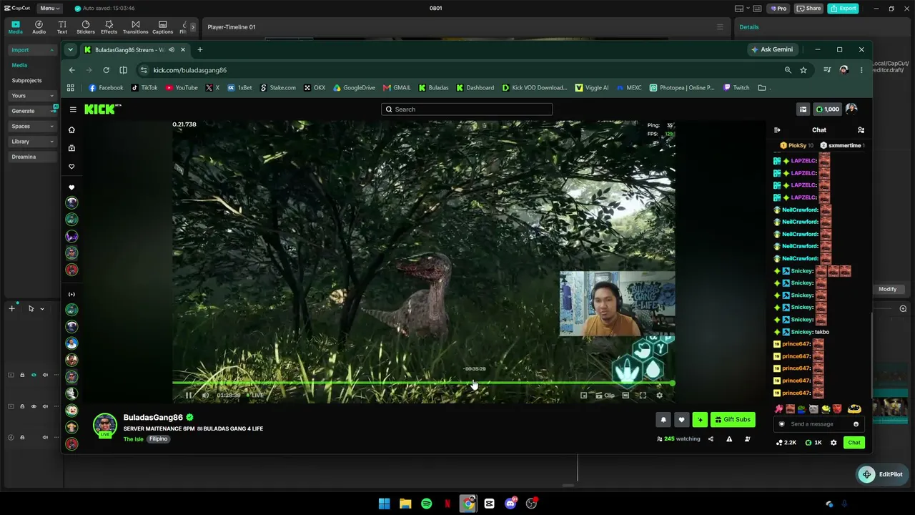Click the Kick logo
Image resolution: width=915 pixels, height=515 pixels.
tap(103, 109)
